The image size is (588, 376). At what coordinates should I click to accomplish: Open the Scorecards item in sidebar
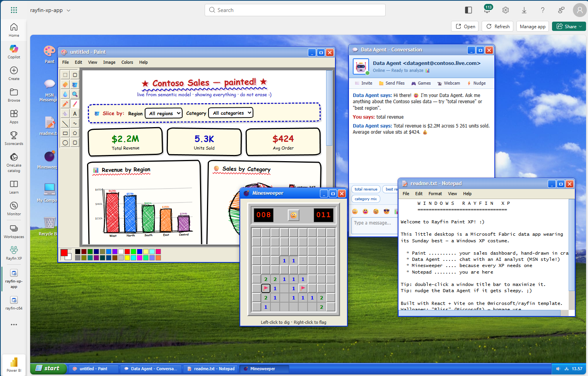(x=14, y=138)
